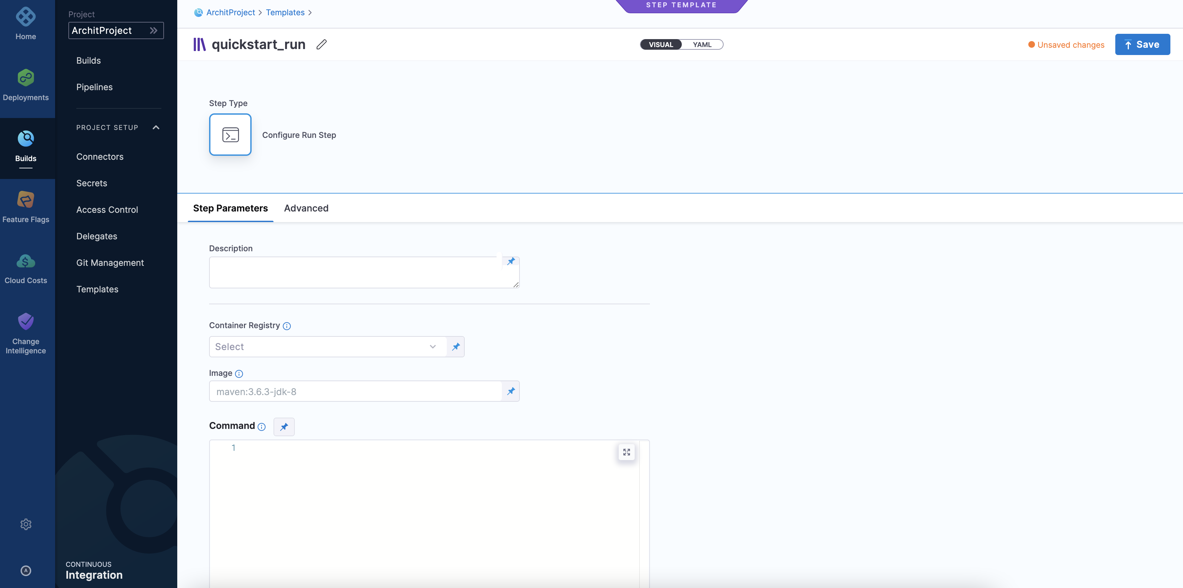Screen dimensions: 1183x588
Task: Open the user profile icon at bottom
Action: (x=26, y=570)
